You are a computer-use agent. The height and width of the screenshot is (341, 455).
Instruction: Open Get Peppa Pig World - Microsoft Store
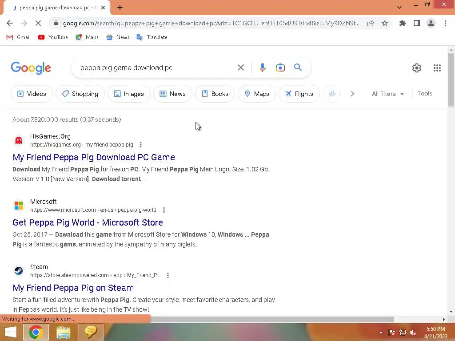click(88, 222)
